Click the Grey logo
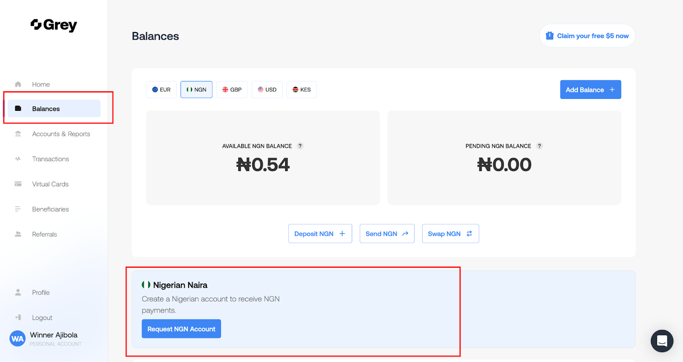The image size is (683, 362). click(54, 25)
